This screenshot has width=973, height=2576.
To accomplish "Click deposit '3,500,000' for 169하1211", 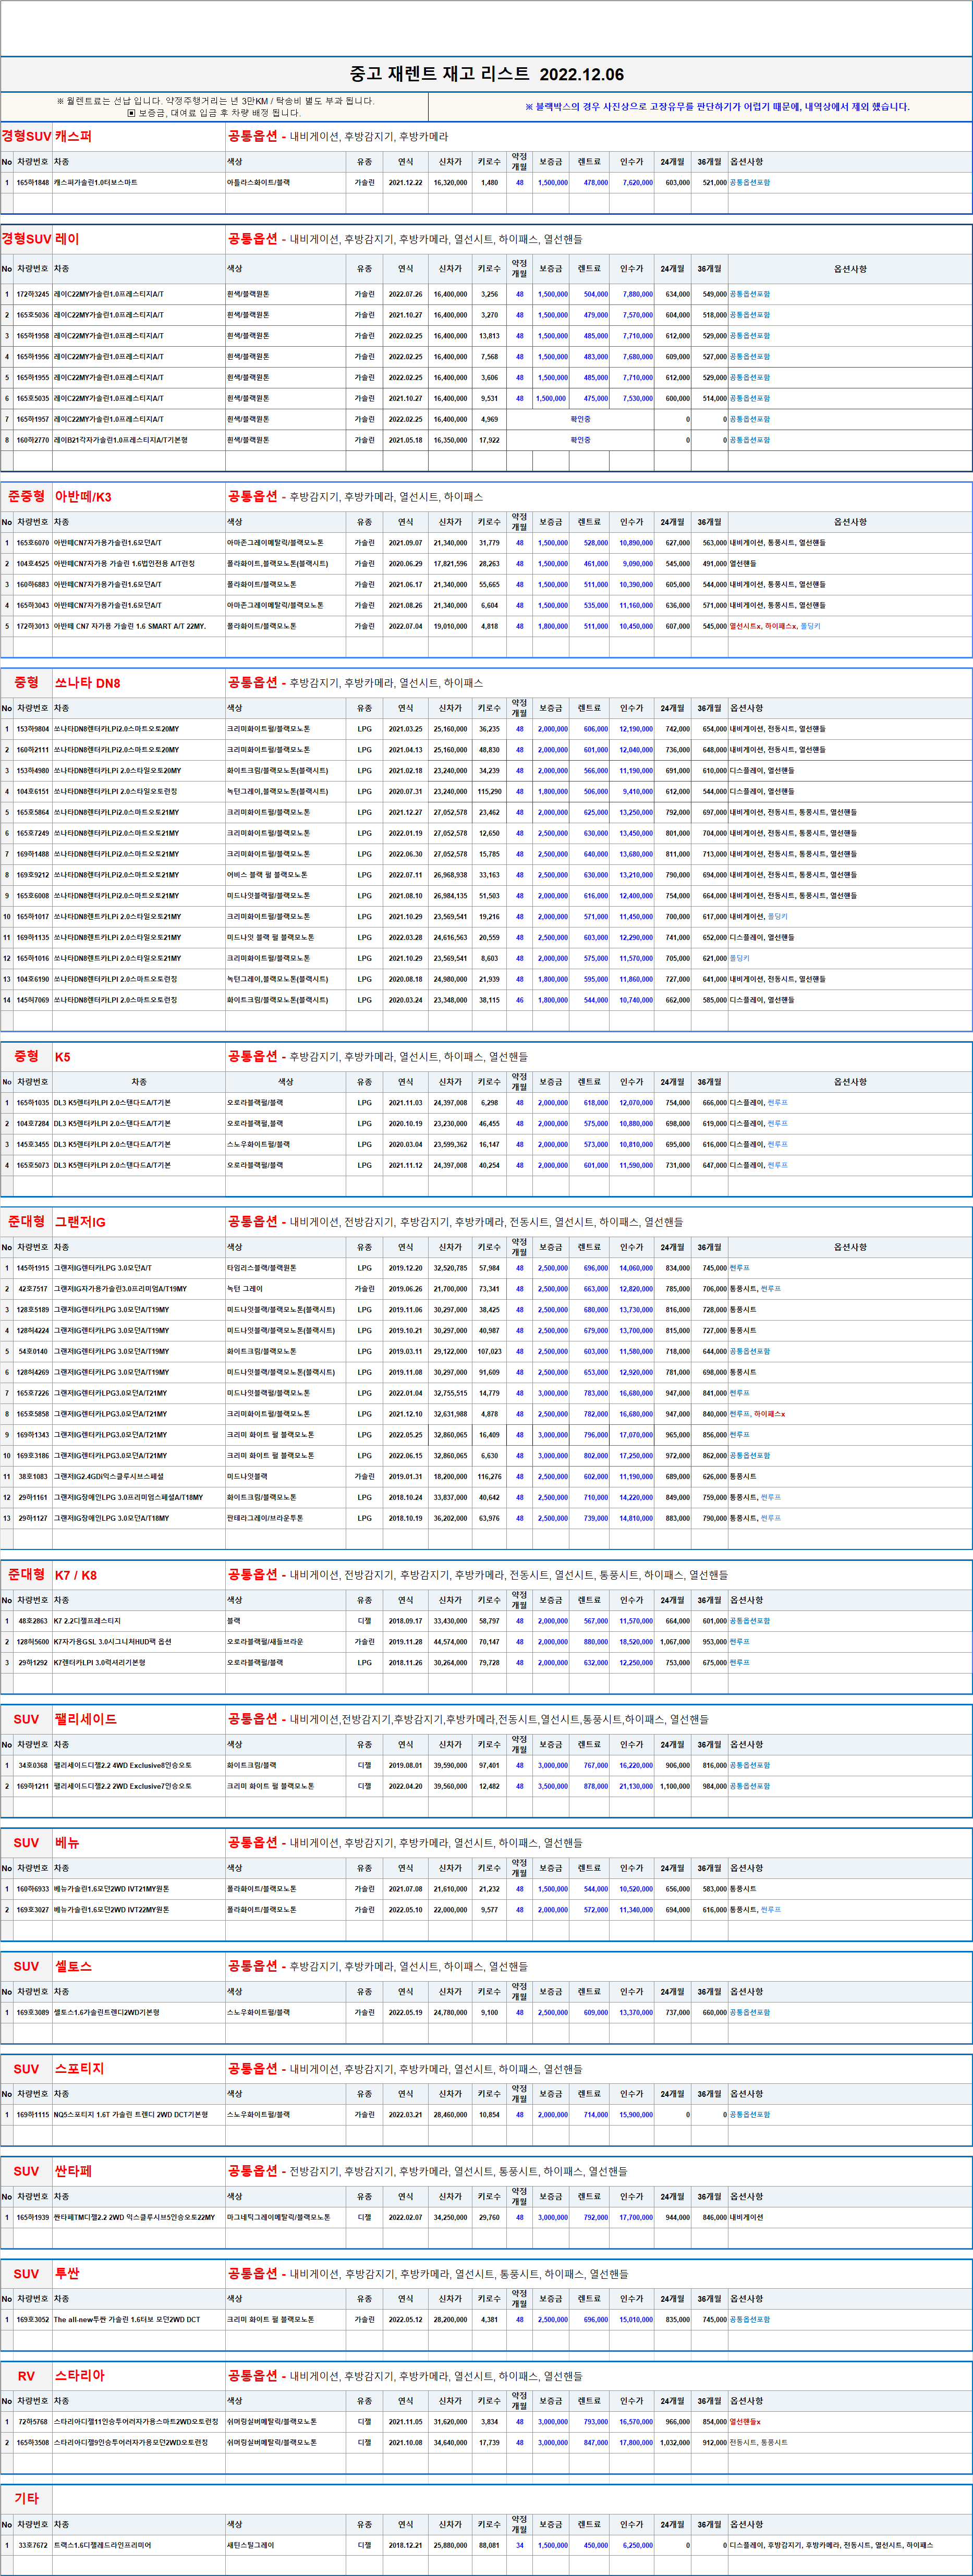I will (553, 1786).
